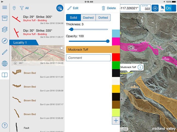This screenshot has height=132, width=177.
Task: Open Mudcrack Tuff info callout details
Action: pos(140,67)
